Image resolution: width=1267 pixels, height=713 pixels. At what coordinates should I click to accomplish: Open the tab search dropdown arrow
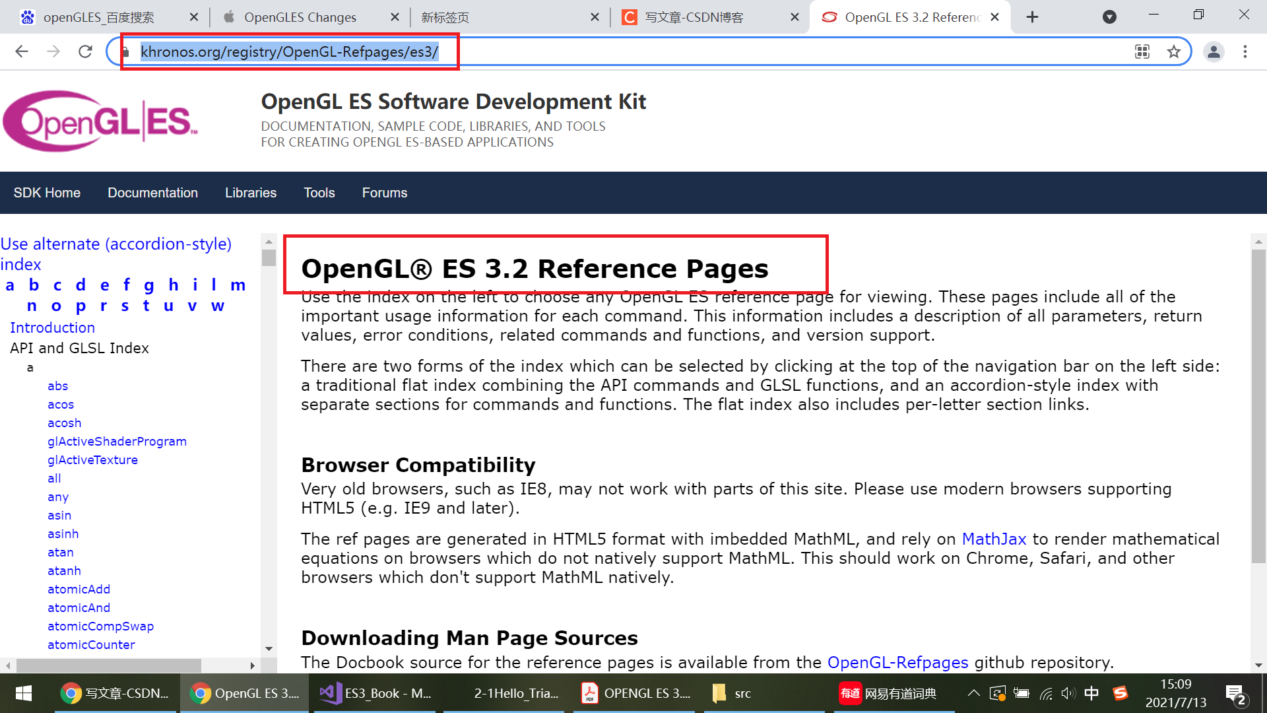click(x=1109, y=17)
